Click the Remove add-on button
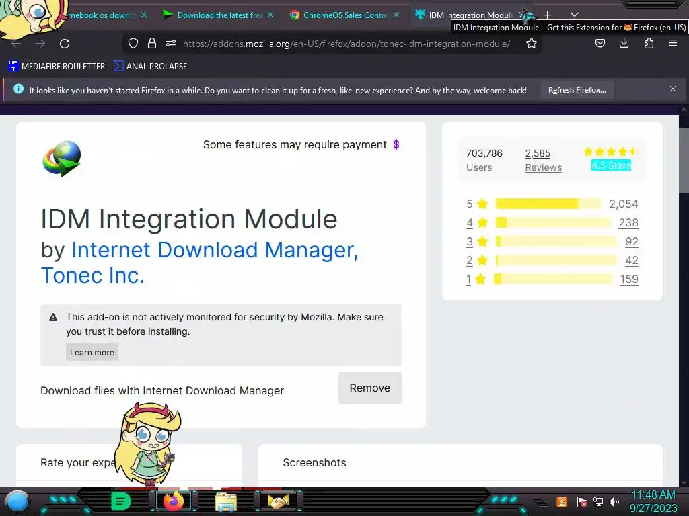 click(369, 388)
